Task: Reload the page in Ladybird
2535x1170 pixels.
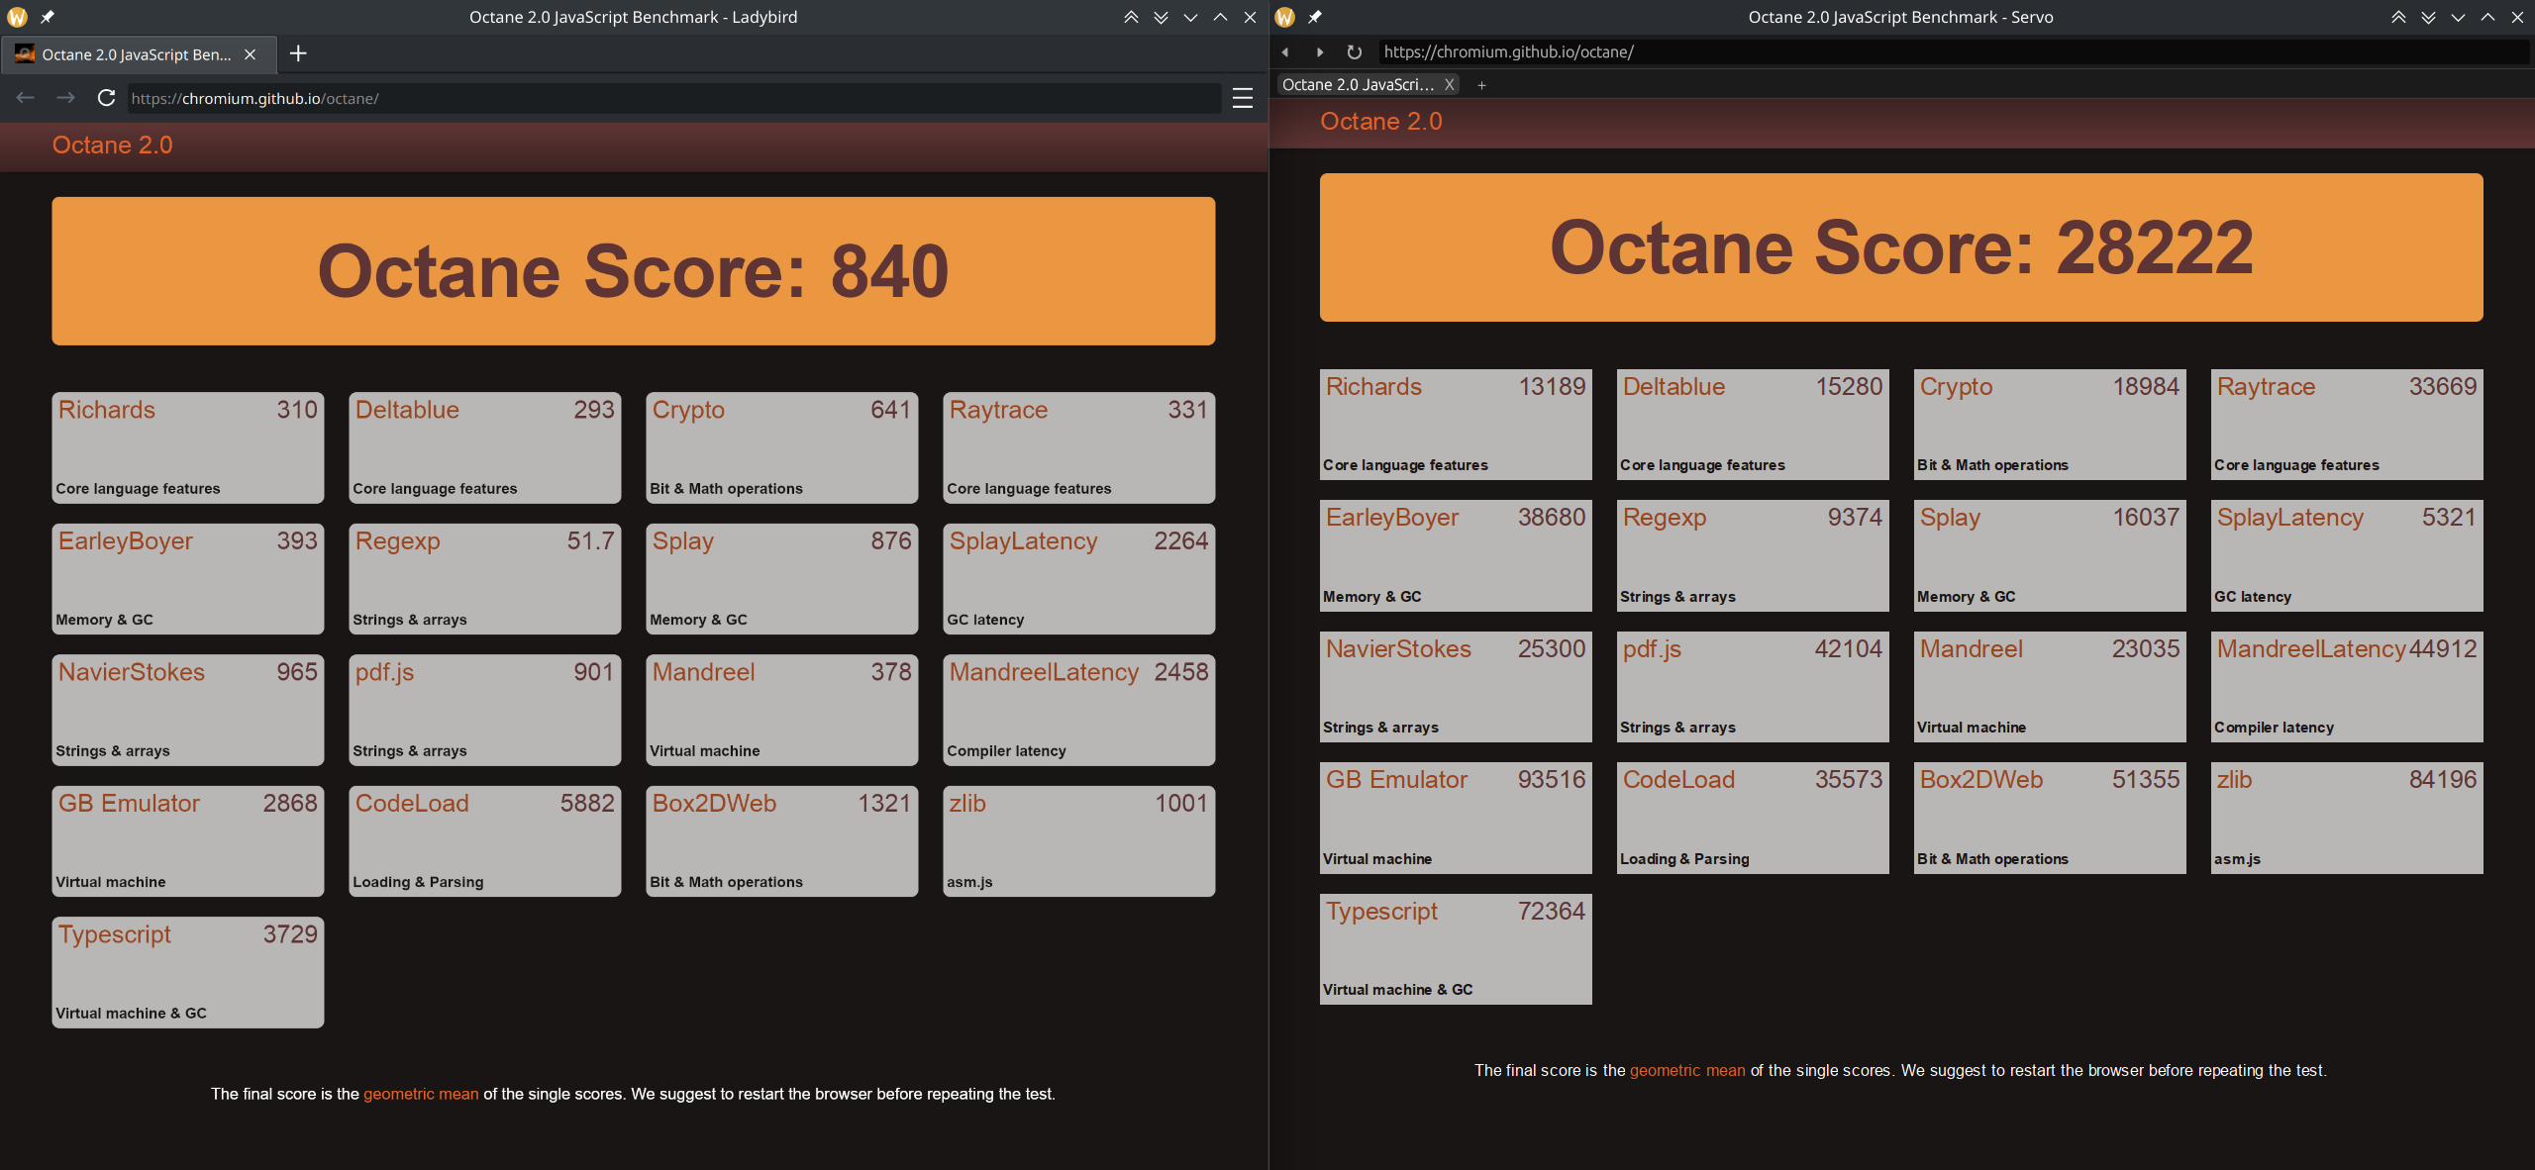Action: [x=106, y=98]
